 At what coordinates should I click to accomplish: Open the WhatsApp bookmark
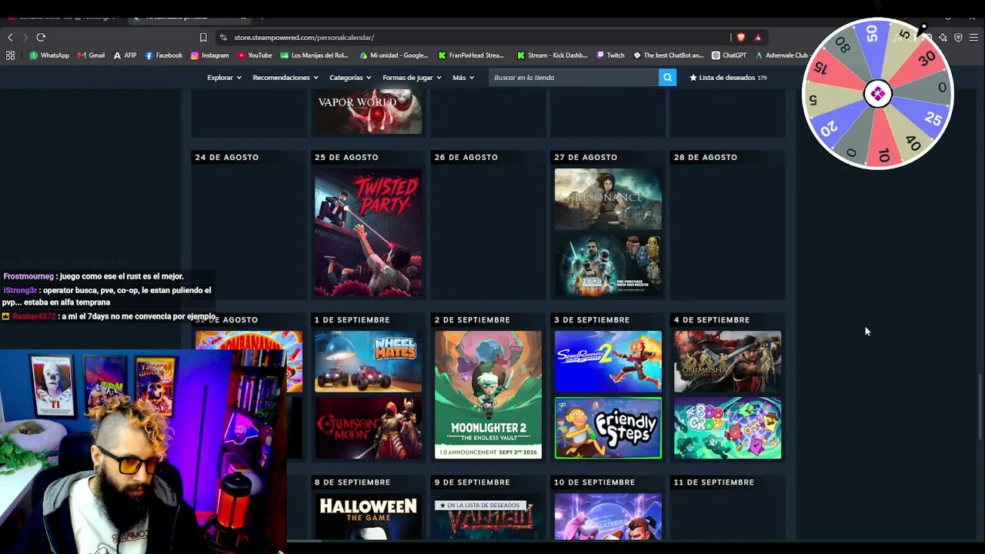click(49, 55)
